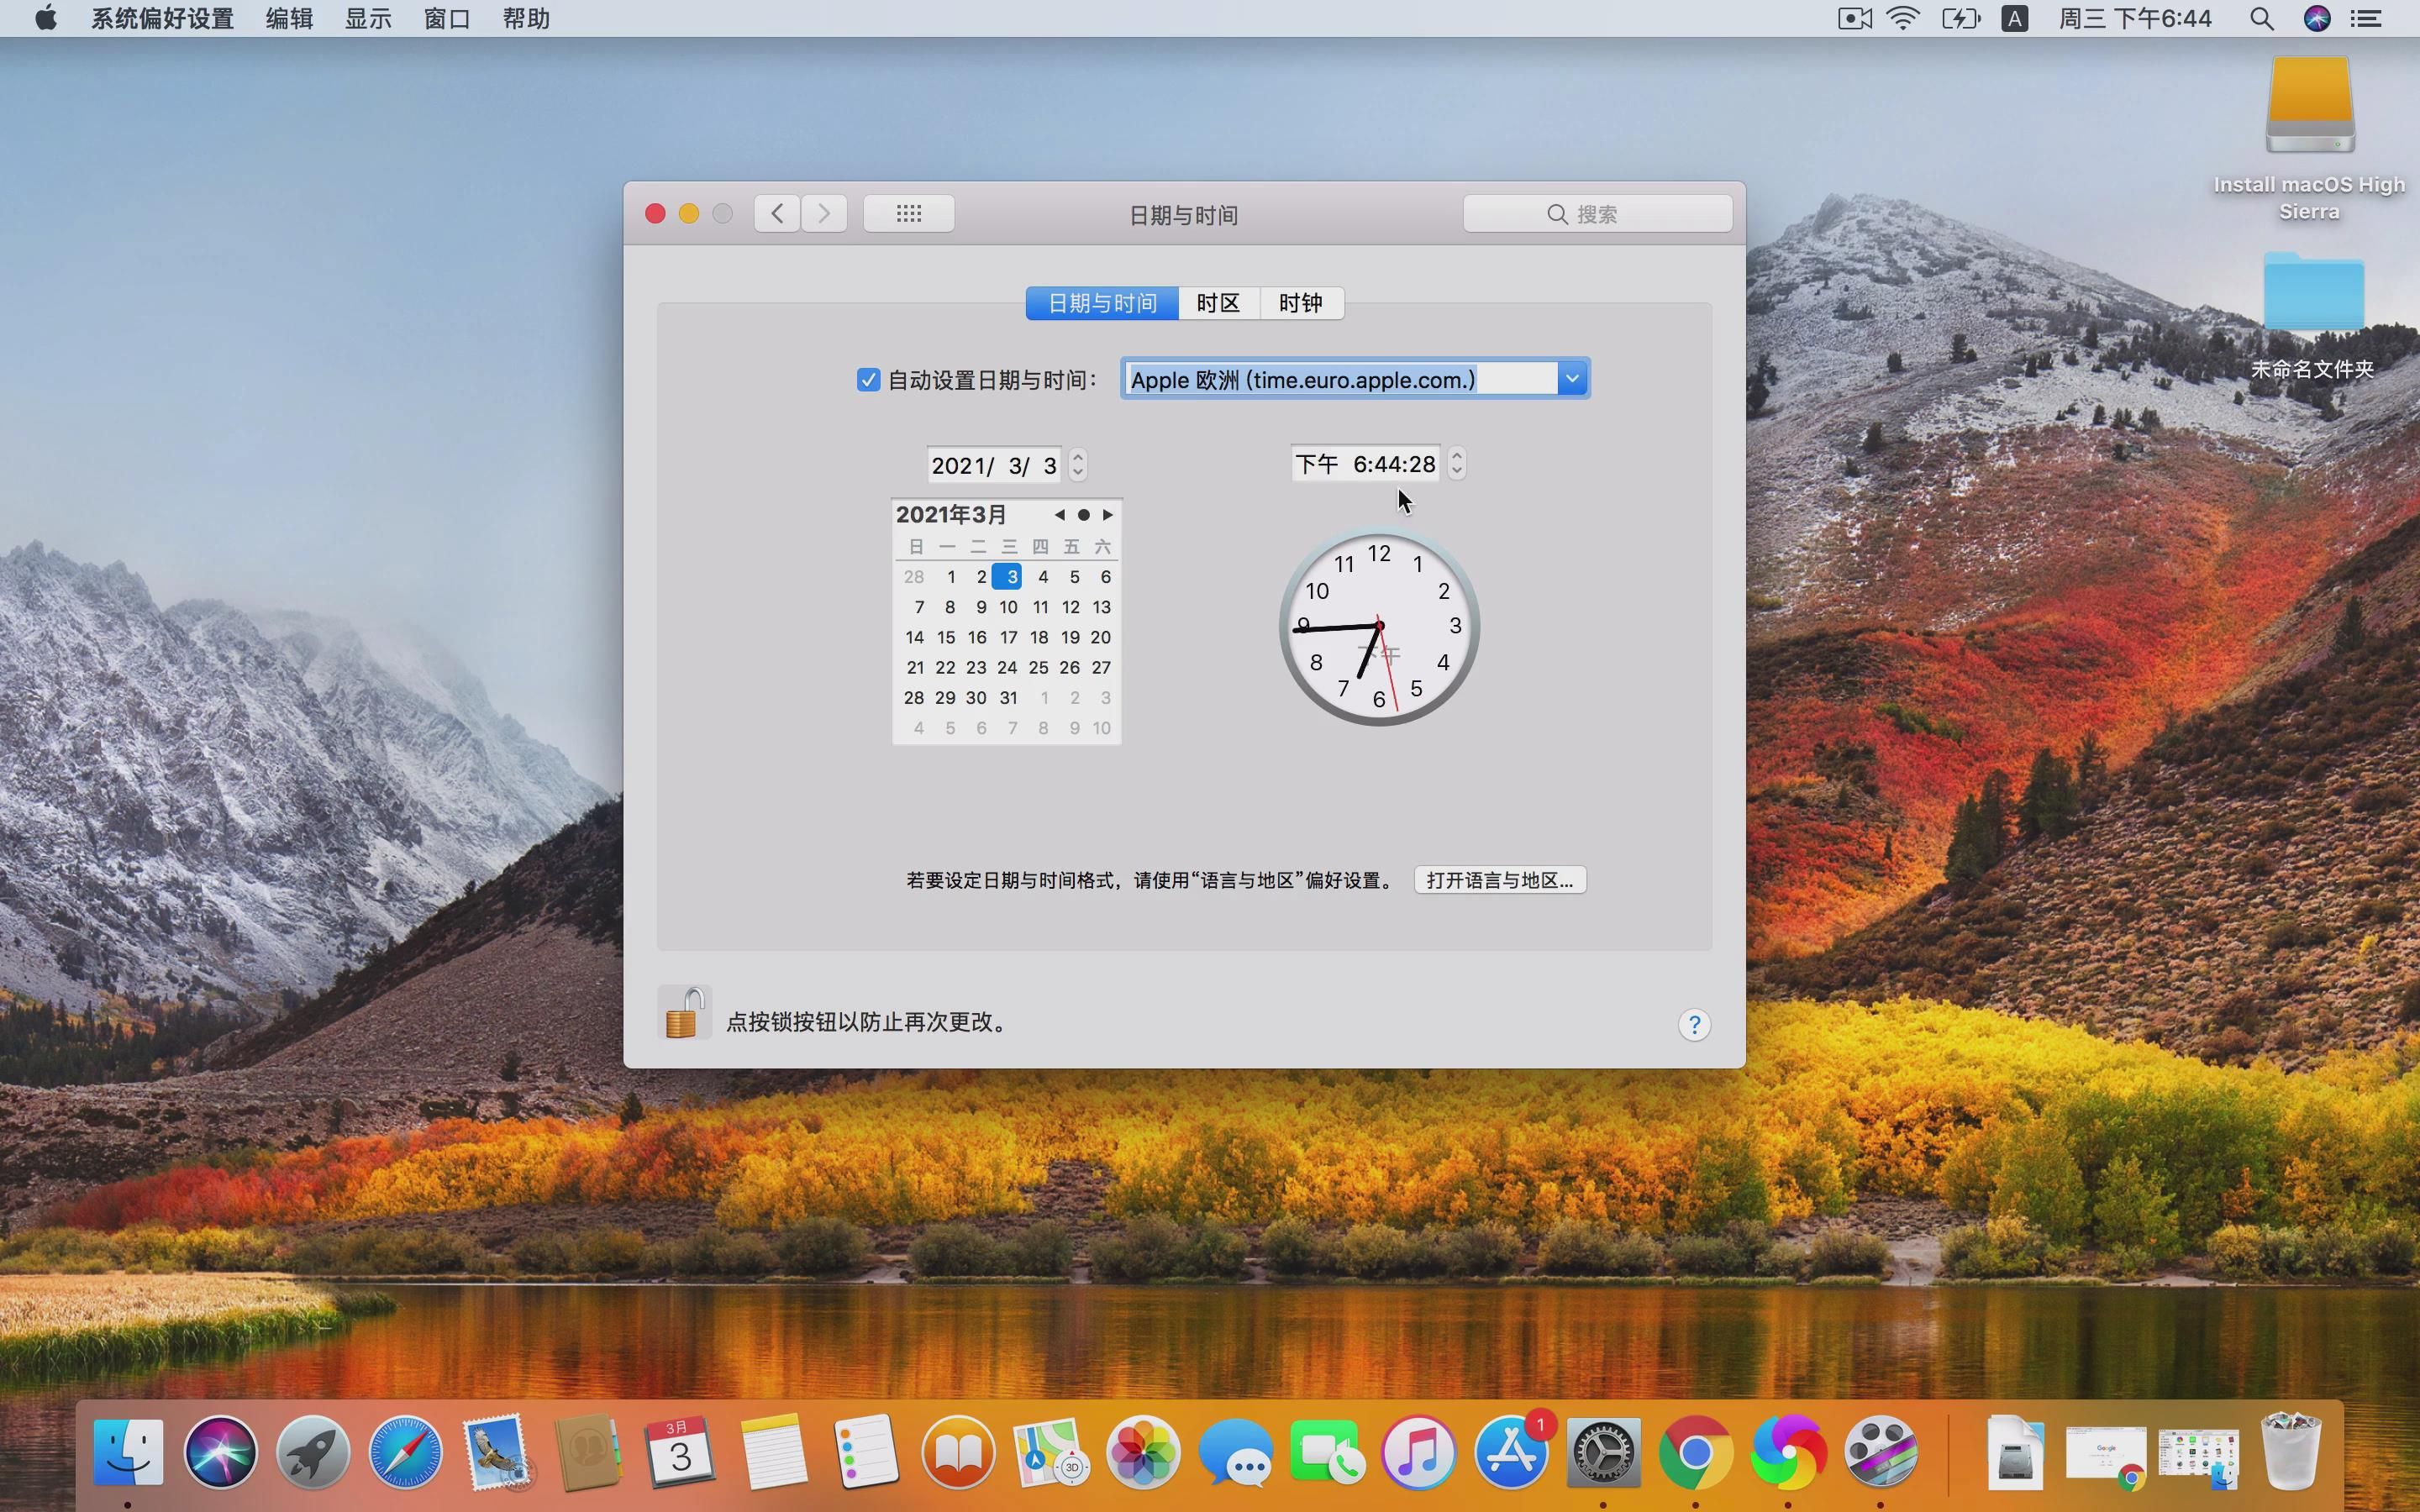Open the 帮助 menu
2420x1512 pixels.
click(x=526, y=18)
